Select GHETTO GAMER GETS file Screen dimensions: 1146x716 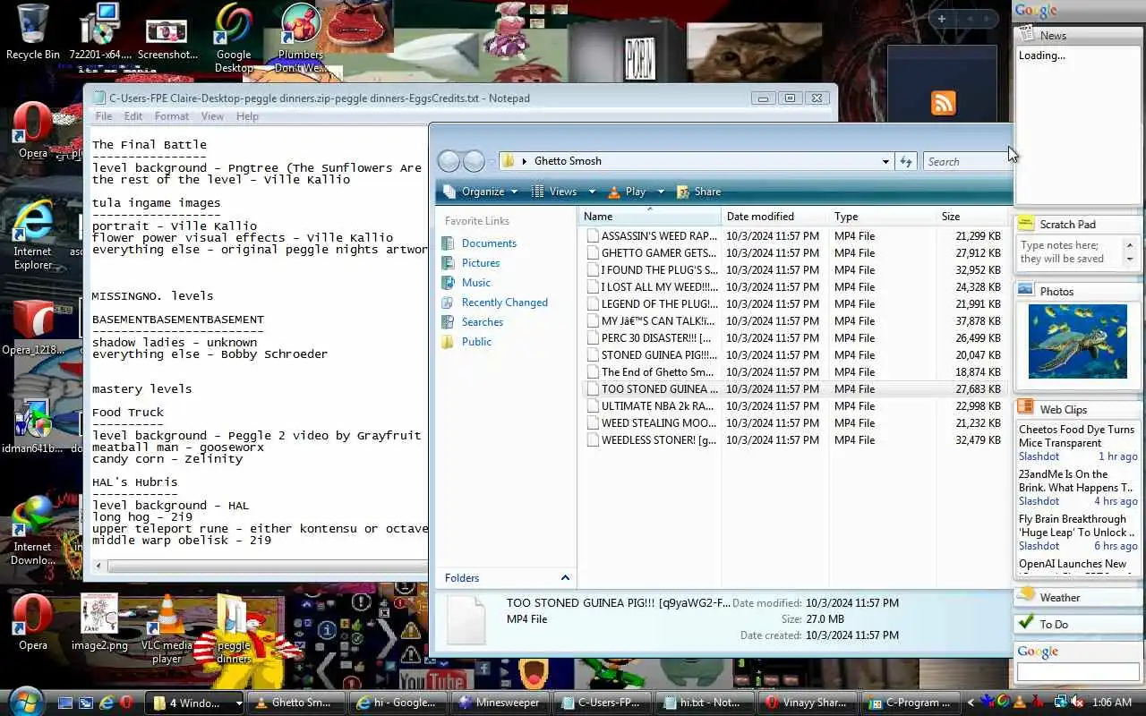(x=653, y=253)
